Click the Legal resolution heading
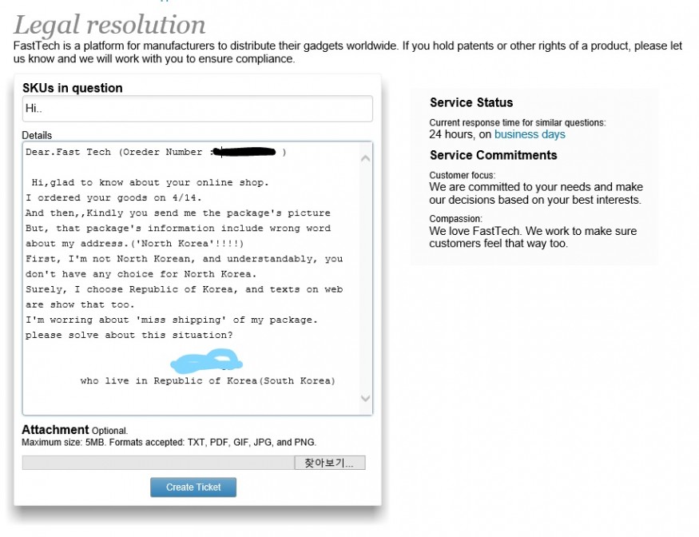 (109, 25)
